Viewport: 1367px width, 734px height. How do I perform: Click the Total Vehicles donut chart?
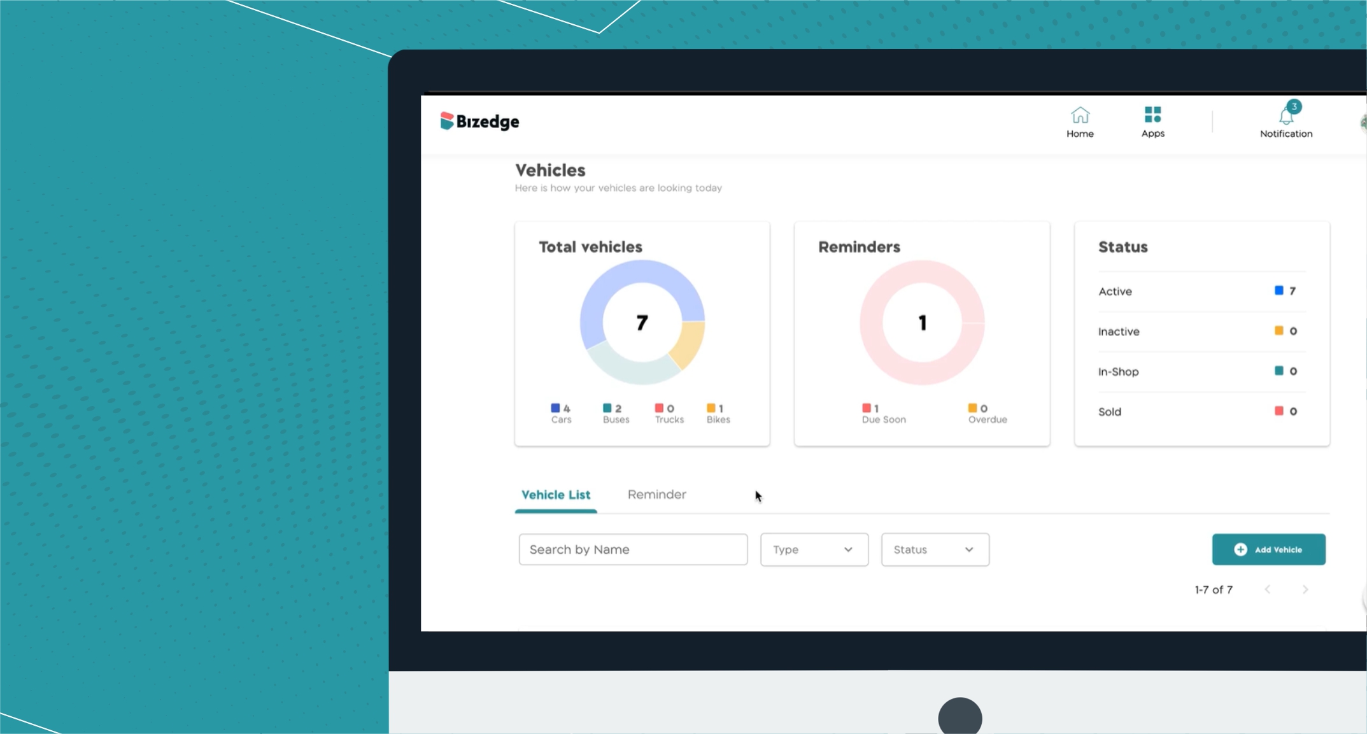coord(643,323)
